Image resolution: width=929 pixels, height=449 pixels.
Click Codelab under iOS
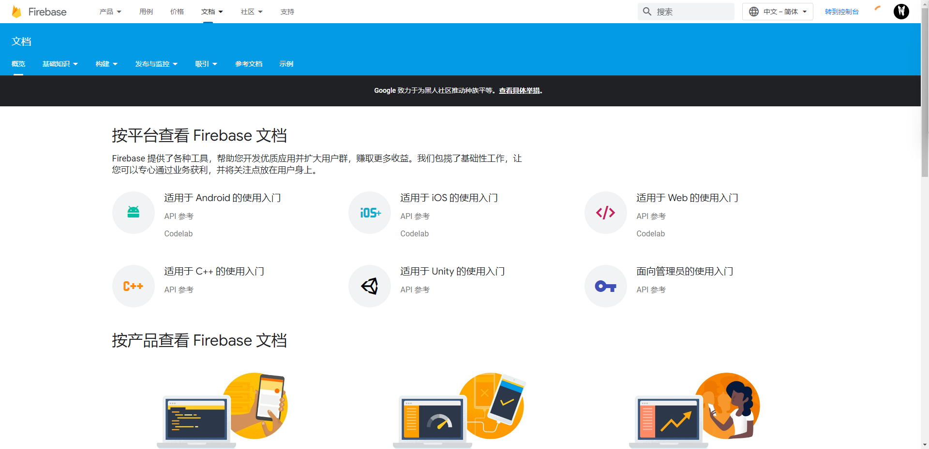[415, 233]
